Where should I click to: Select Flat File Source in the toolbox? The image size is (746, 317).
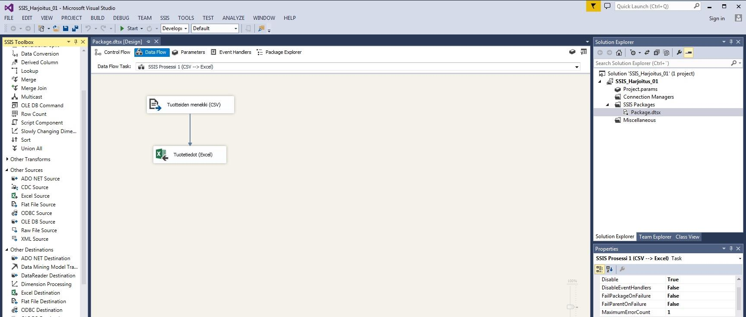click(x=38, y=205)
